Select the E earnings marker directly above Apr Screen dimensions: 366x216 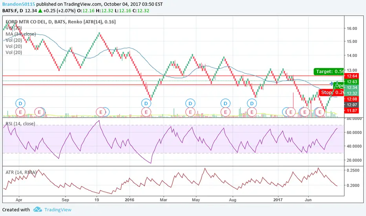[20, 112]
